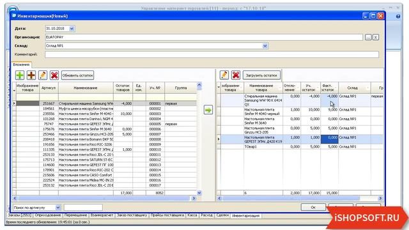Switch to the Касса tab

point(192,215)
